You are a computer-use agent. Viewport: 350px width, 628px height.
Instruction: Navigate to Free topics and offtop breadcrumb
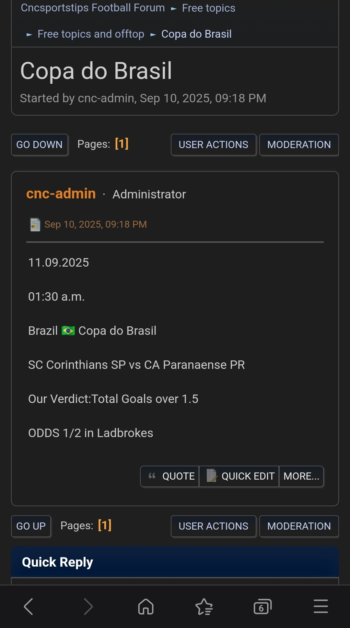pos(91,34)
